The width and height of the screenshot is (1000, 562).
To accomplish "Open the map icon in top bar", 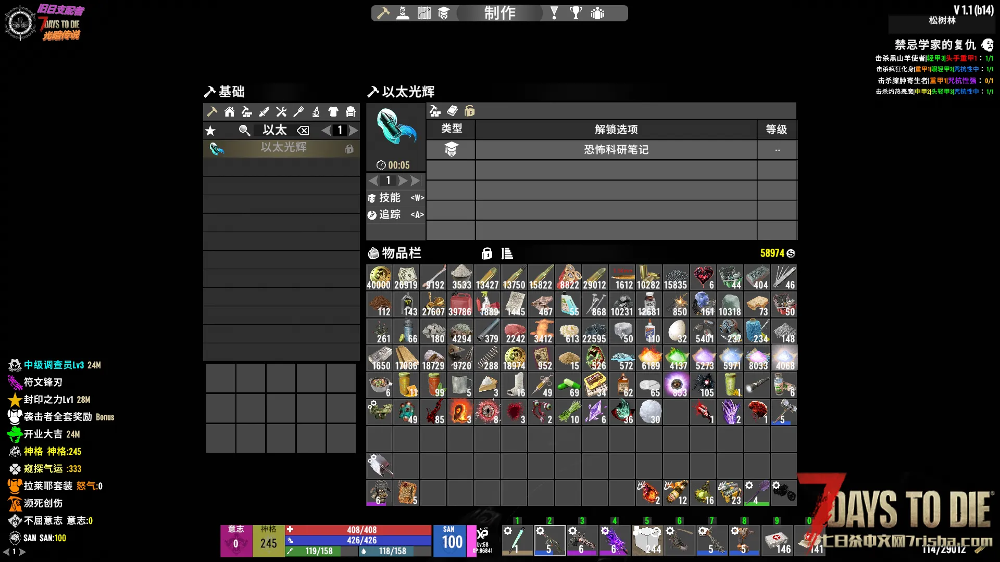I will 424,13.
